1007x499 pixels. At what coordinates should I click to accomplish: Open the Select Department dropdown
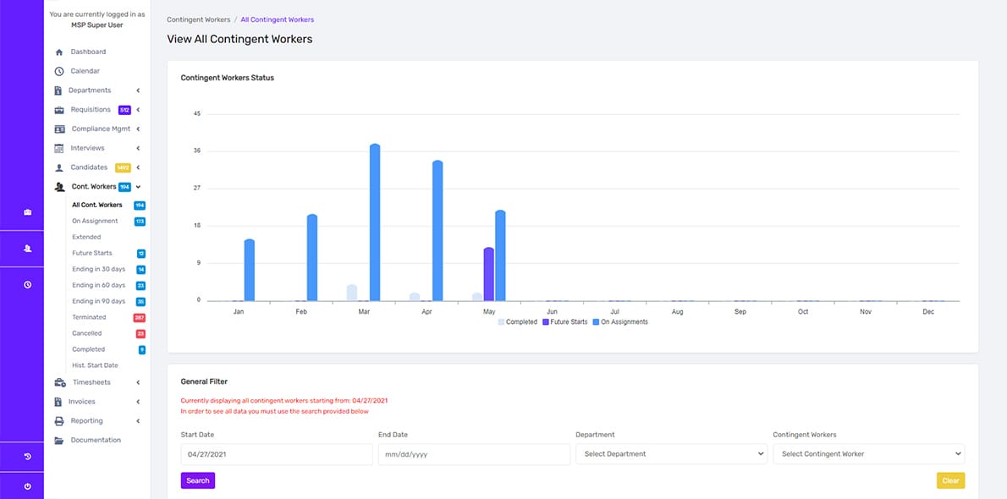(x=671, y=454)
